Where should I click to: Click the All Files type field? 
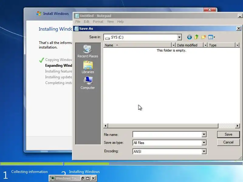tap(167, 143)
